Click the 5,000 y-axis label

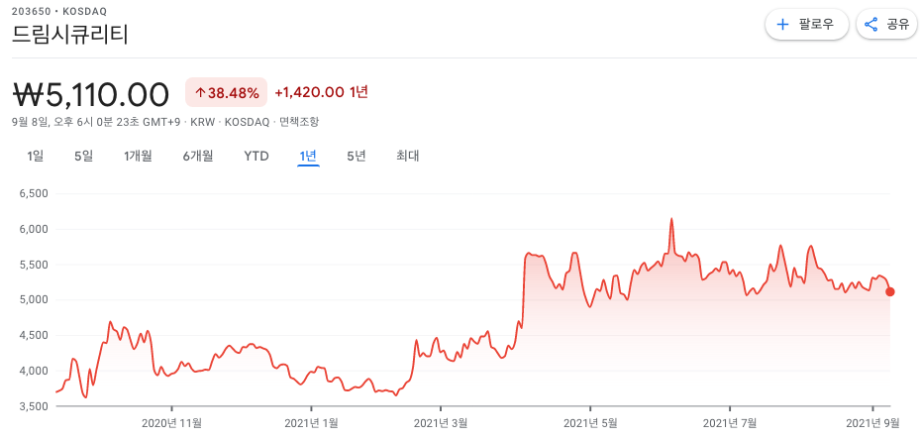[34, 300]
